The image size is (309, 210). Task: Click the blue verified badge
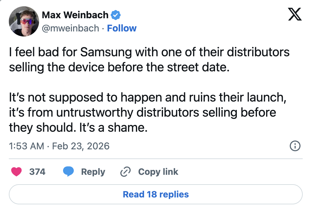(115, 15)
